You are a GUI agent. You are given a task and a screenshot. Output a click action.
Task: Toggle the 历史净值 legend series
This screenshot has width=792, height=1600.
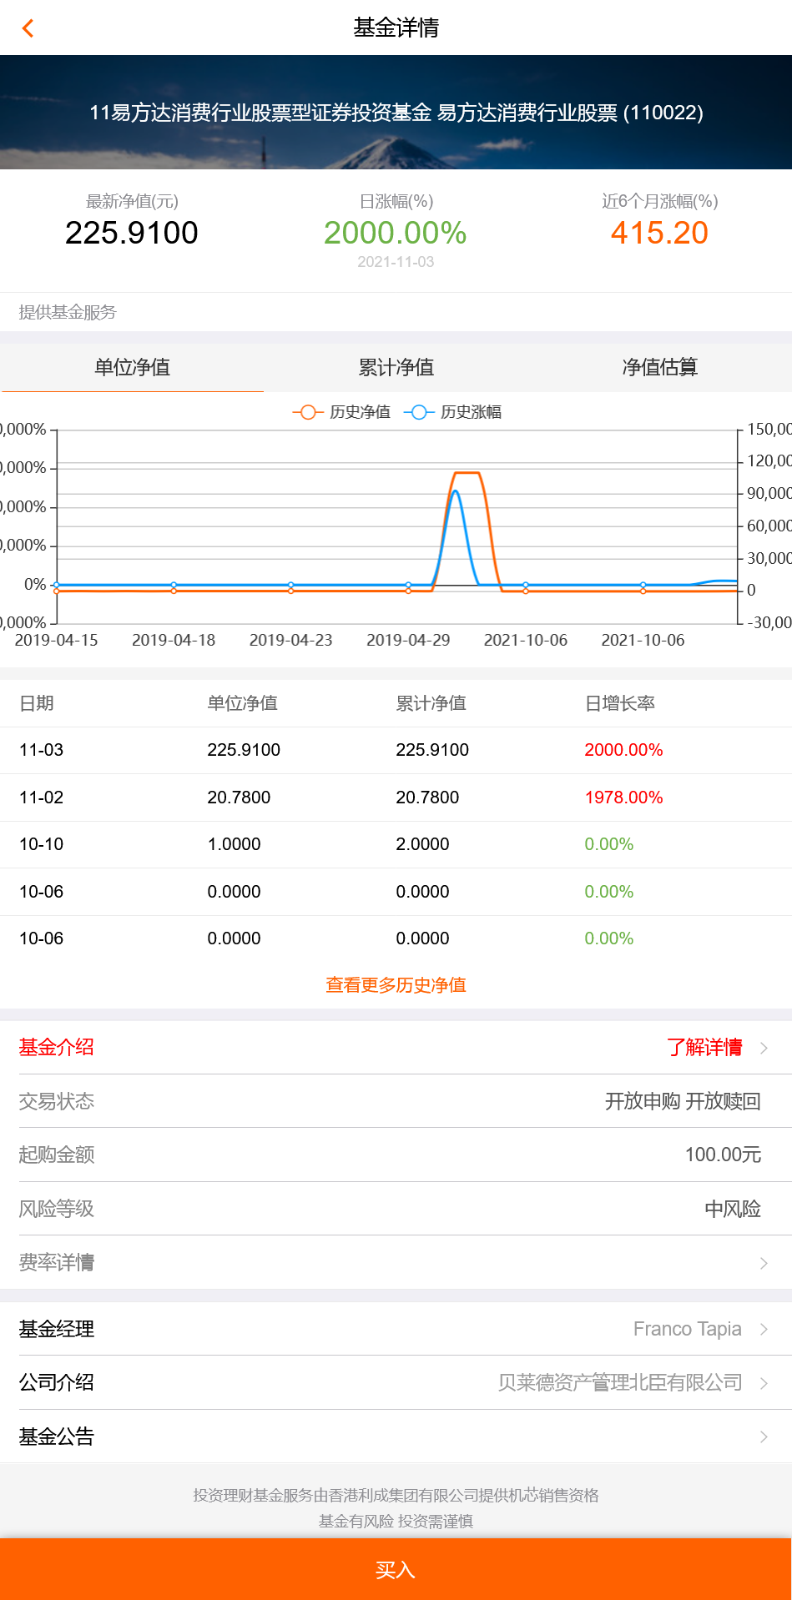pos(342,412)
